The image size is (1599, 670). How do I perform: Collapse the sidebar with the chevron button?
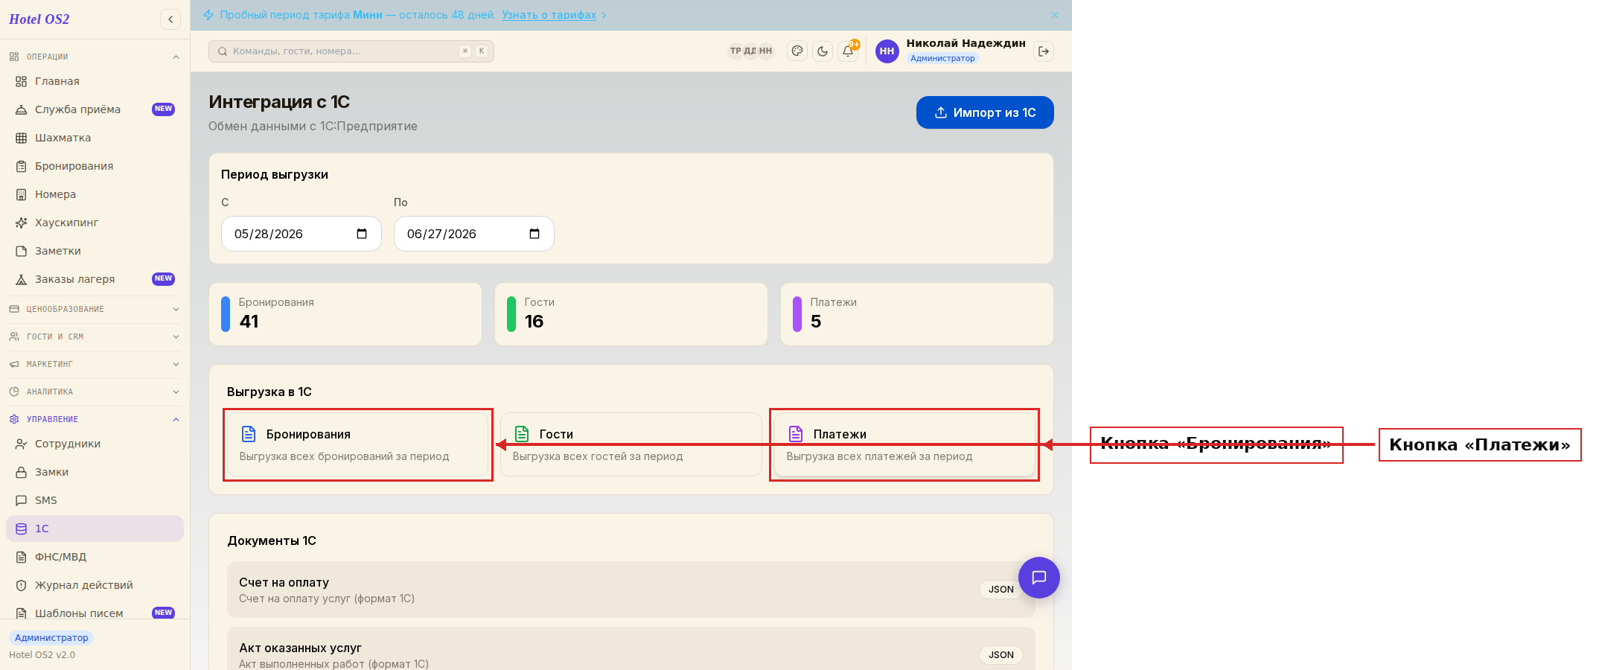point(170,19)
